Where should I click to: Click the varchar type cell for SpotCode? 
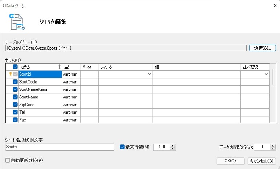[x=71, y=82]
